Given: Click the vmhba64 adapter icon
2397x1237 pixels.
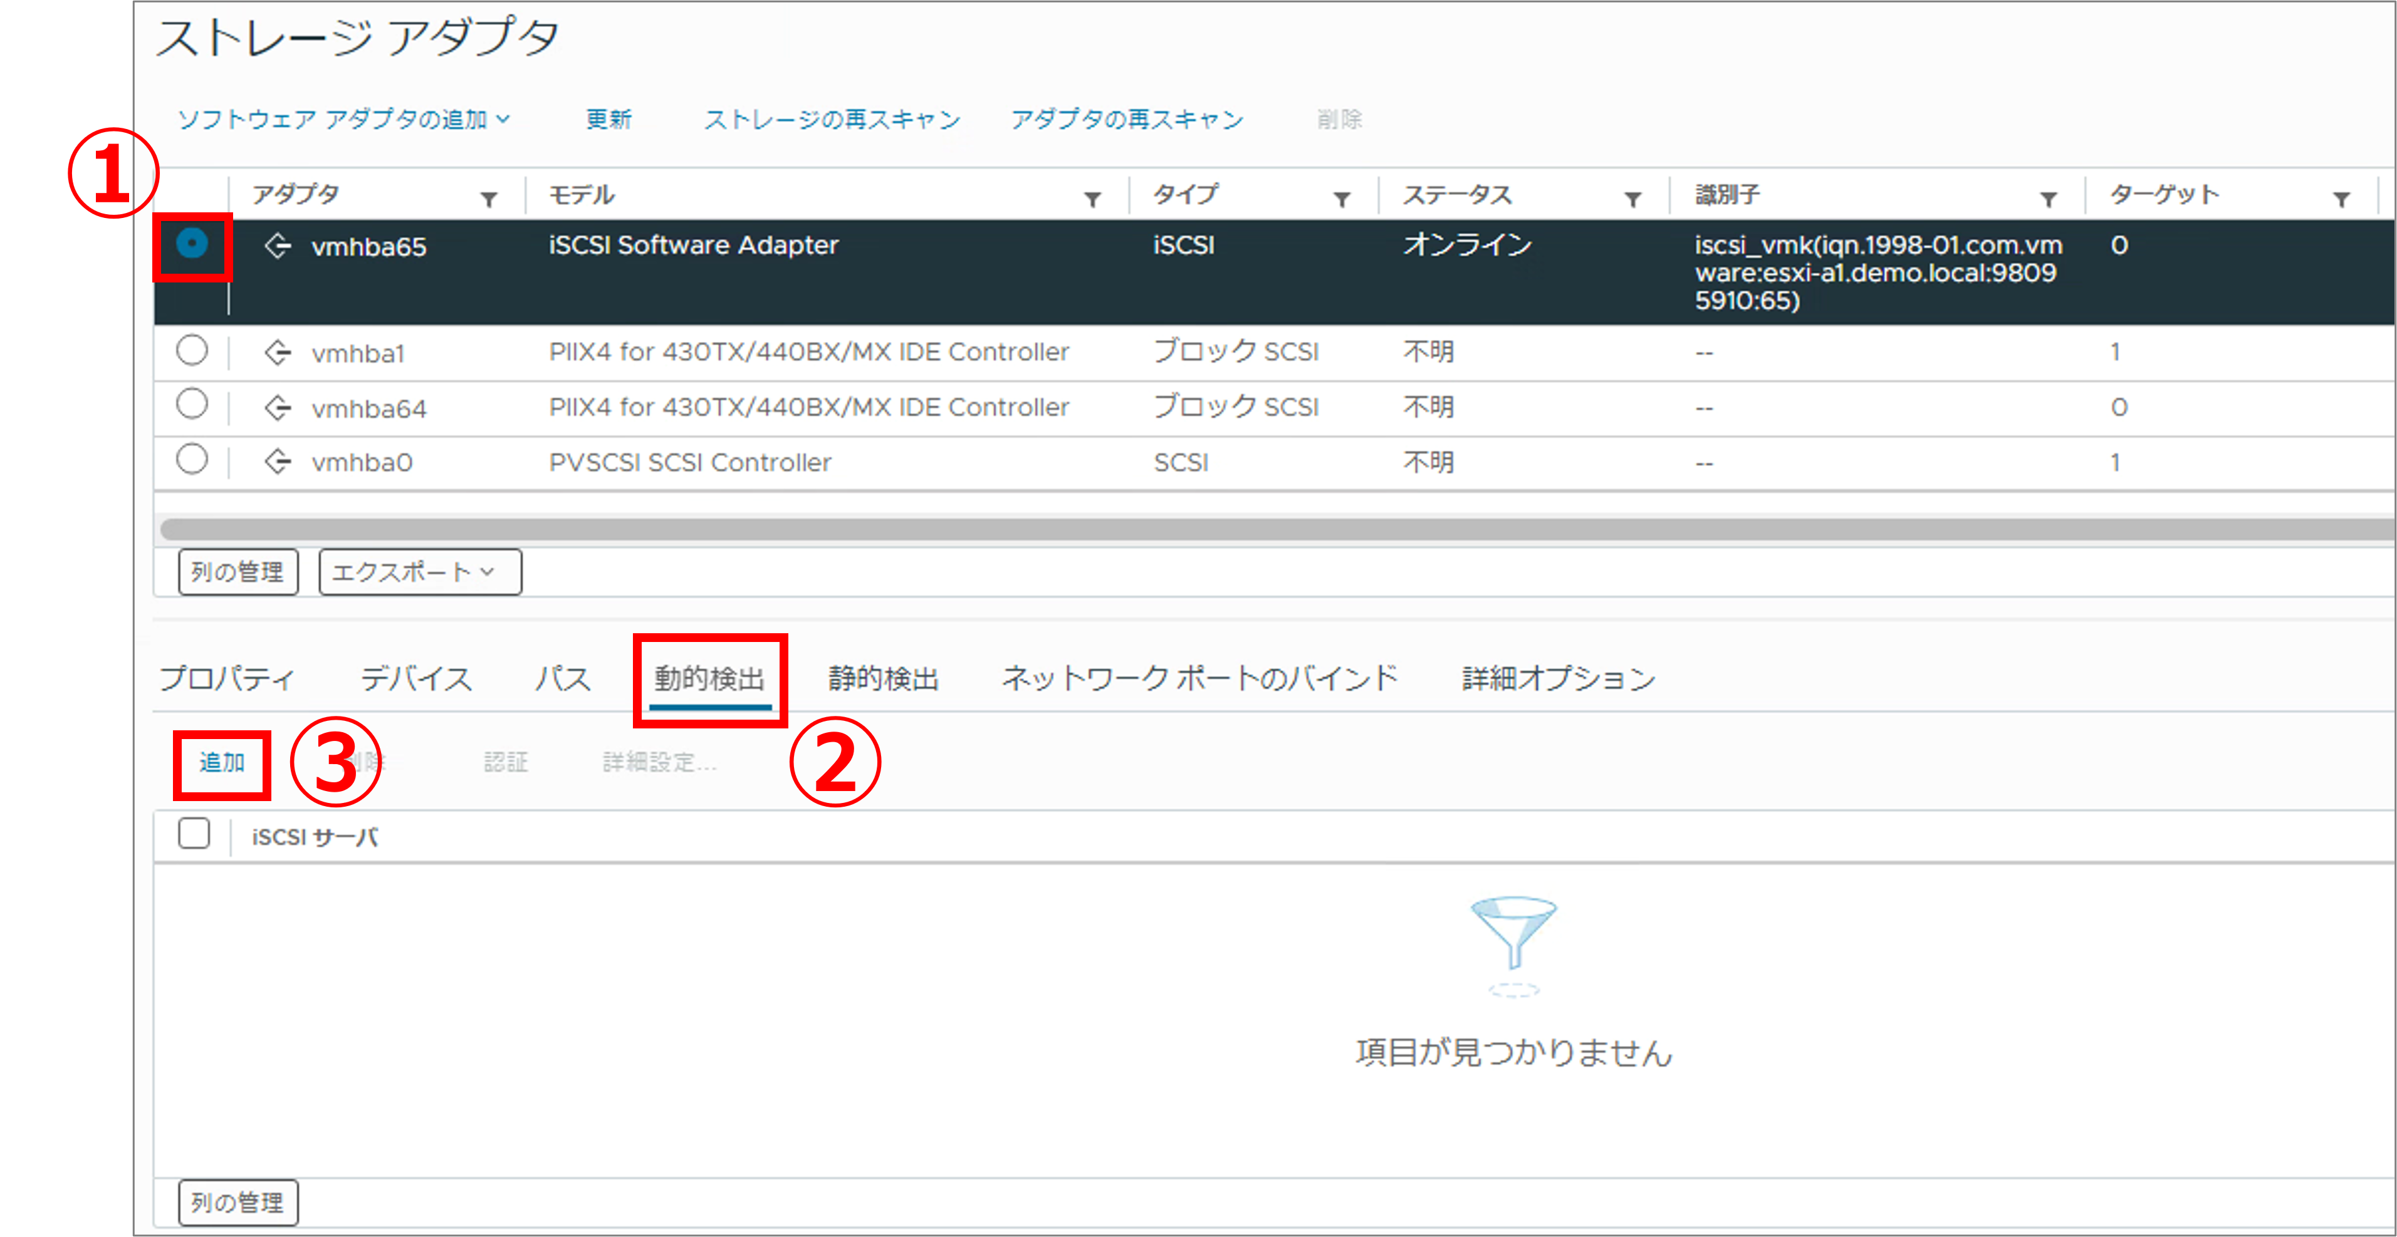Looking at the screenshot, I should [277, 407].
